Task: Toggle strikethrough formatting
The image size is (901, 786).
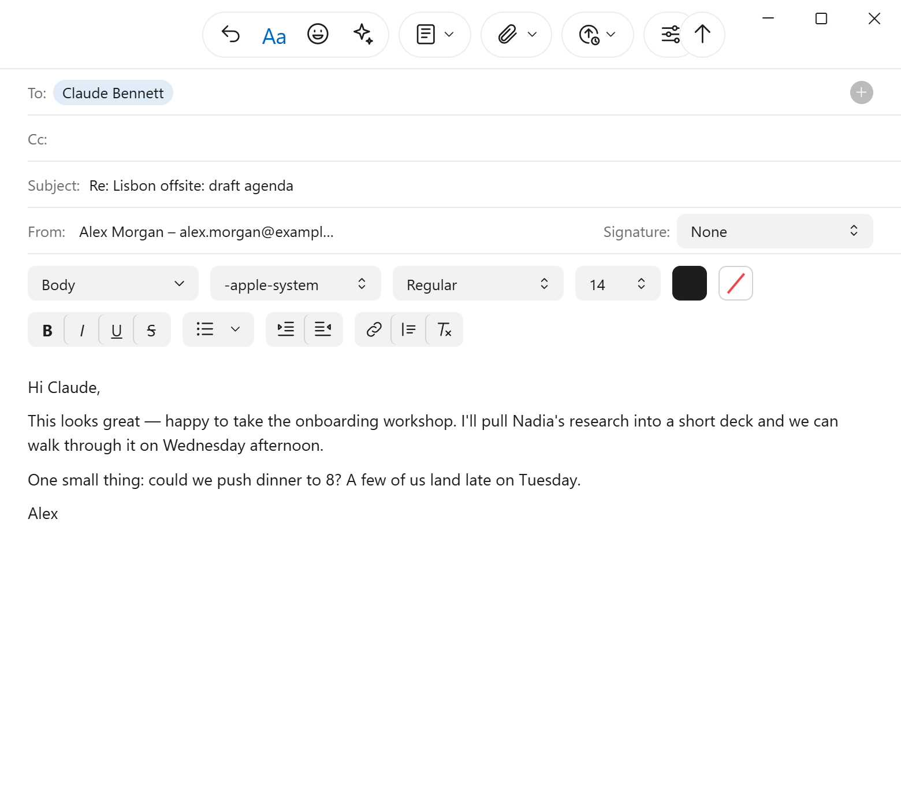Action: click(151, 330)
